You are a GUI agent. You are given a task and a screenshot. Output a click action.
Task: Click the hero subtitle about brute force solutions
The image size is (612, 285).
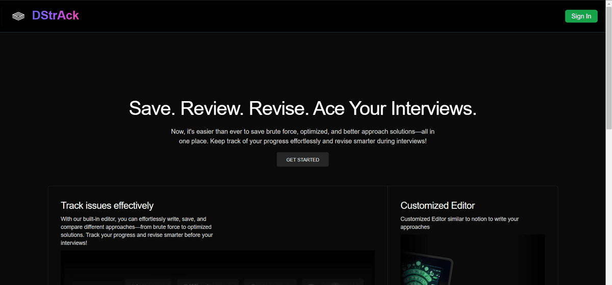click(302, 136)
